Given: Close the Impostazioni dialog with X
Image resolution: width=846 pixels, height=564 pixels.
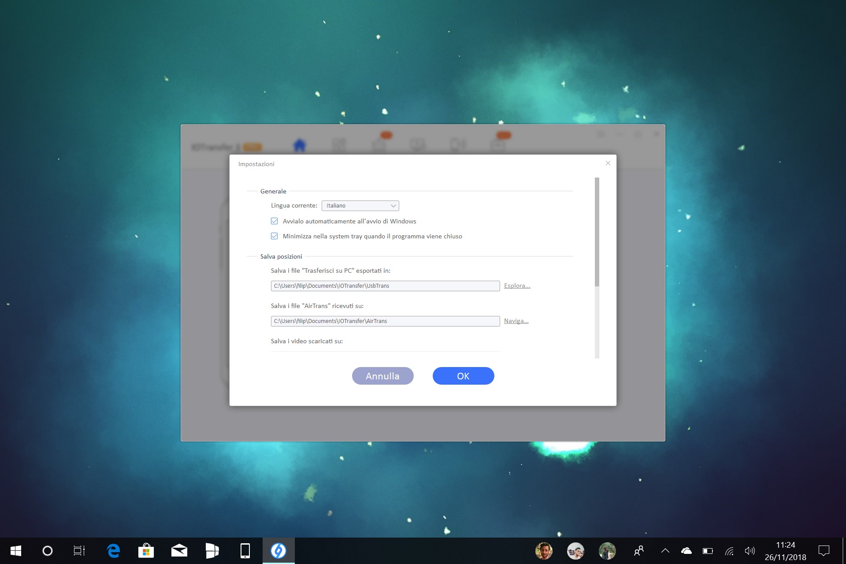Looking at the screenshot, I should (608, 163).
